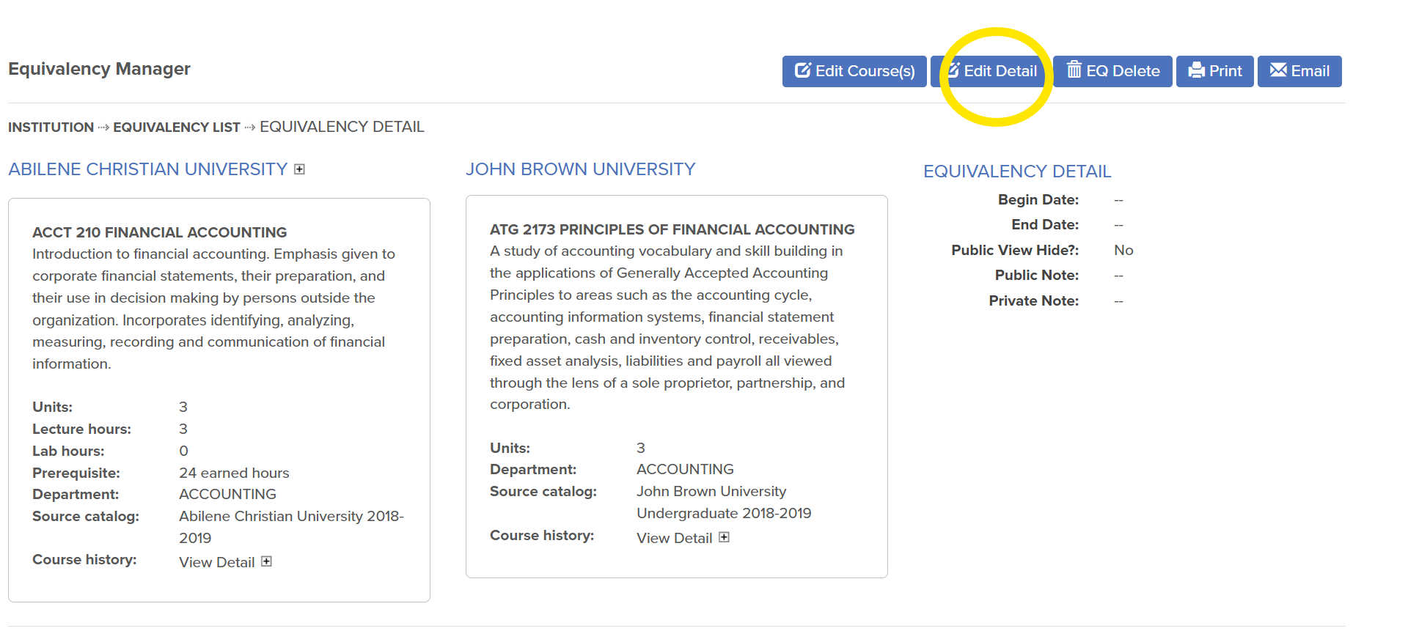
Task: Click the Equivalency Manager page heading
Action: point(99,69)
